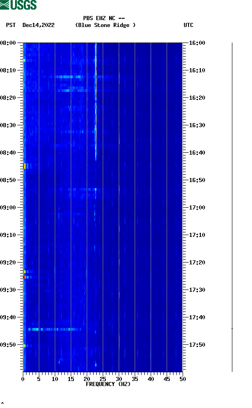This screenshot has height=408, width=252.
Task: Click the 16:30 UTC time label
Action: pyautogui.click(x=197, y=125)
